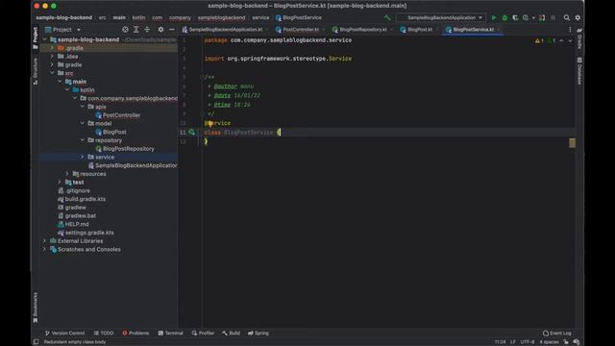Close the BlogPostService.kt tab
The width and height of the screenshot is (615, 346).
499,30
